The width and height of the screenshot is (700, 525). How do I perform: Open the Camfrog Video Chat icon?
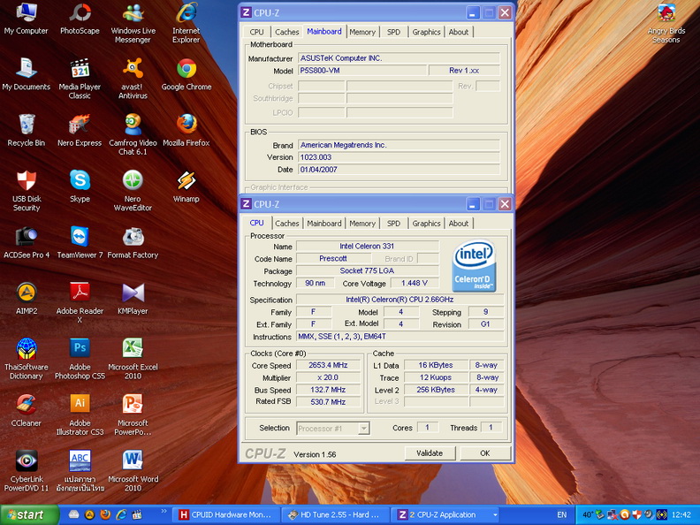133,125
